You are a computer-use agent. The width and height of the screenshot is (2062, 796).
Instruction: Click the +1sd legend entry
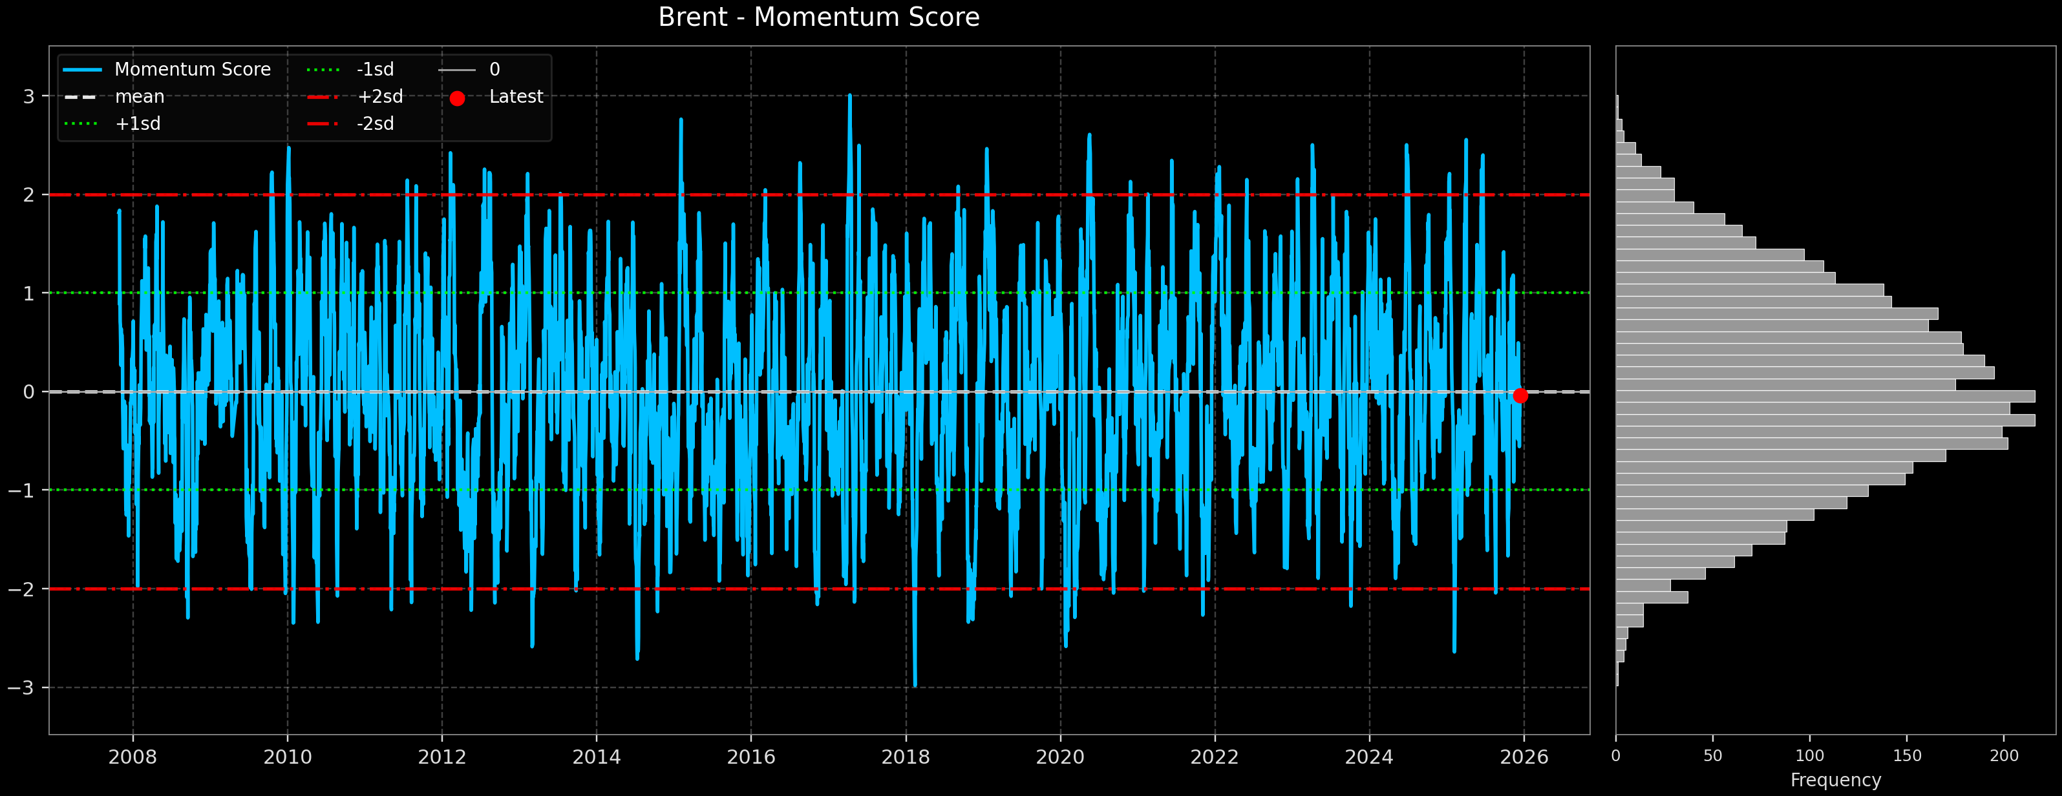click(138, 124)
